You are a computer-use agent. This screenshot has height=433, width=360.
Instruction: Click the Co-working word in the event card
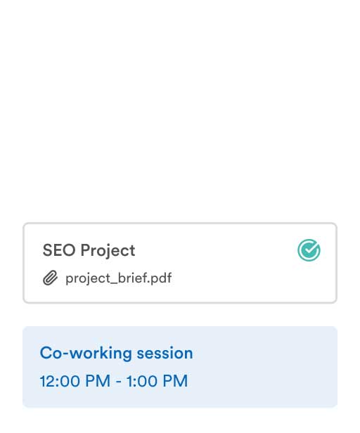(86, 354)
